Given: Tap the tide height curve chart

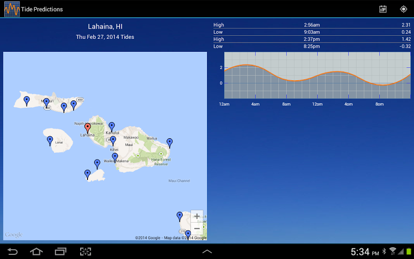Looking at the screenshot, I should coord(317,75).
